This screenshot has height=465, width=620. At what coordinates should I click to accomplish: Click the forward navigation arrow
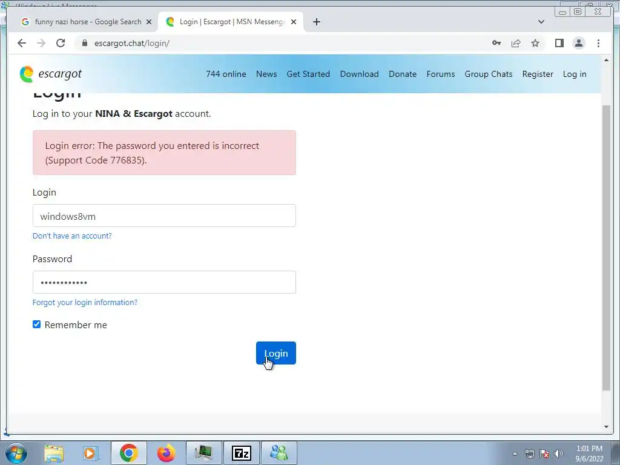tap(41, 43)
